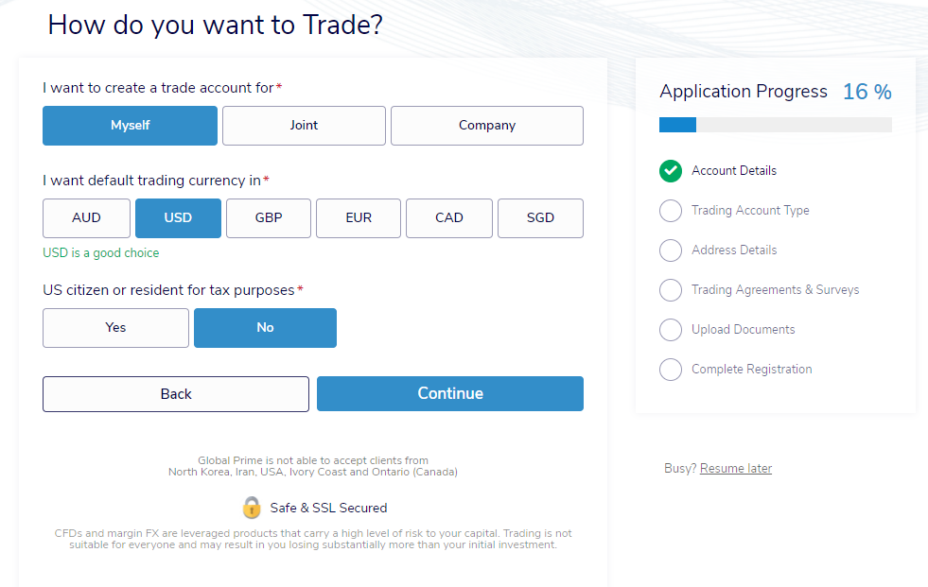The image size is (928, 587).
Task: Click the padlock SSL Secured icon
Action: (252, 508)
